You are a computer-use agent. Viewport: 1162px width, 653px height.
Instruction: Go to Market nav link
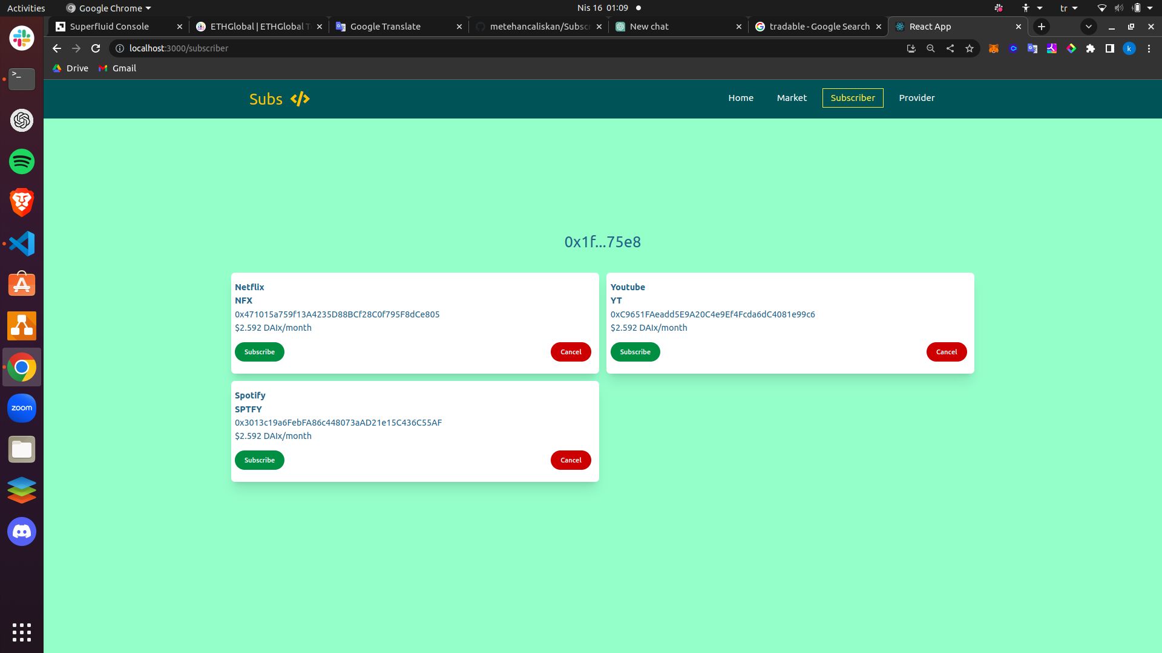click(x=792, y=98)
